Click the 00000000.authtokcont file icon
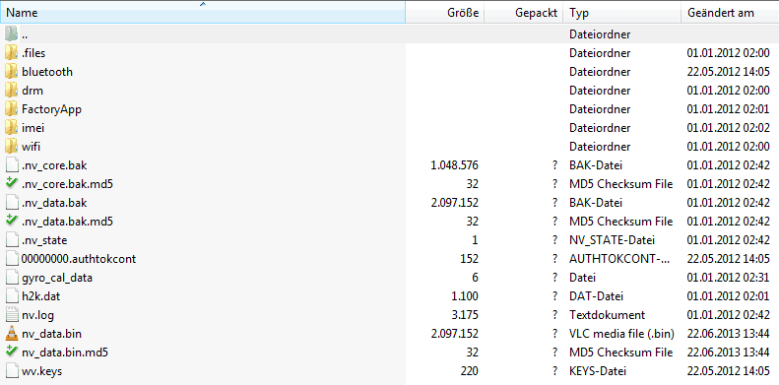The height and width of the screenshot is (385, 779). pyautogui.click(x=11, y=259)
